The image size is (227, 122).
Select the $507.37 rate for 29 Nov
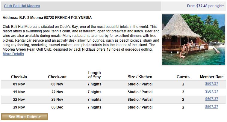[x=211, y=107]
